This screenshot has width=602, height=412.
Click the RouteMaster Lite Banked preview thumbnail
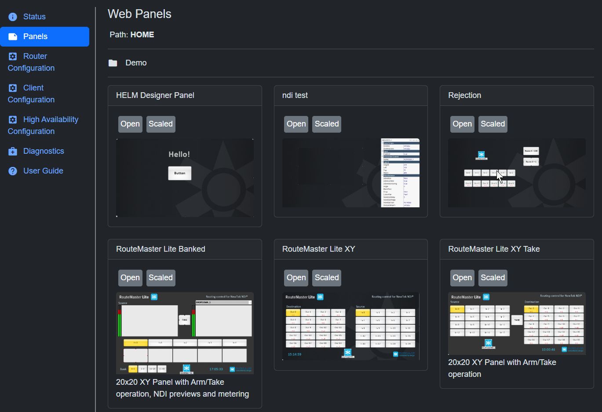(185, 333)
